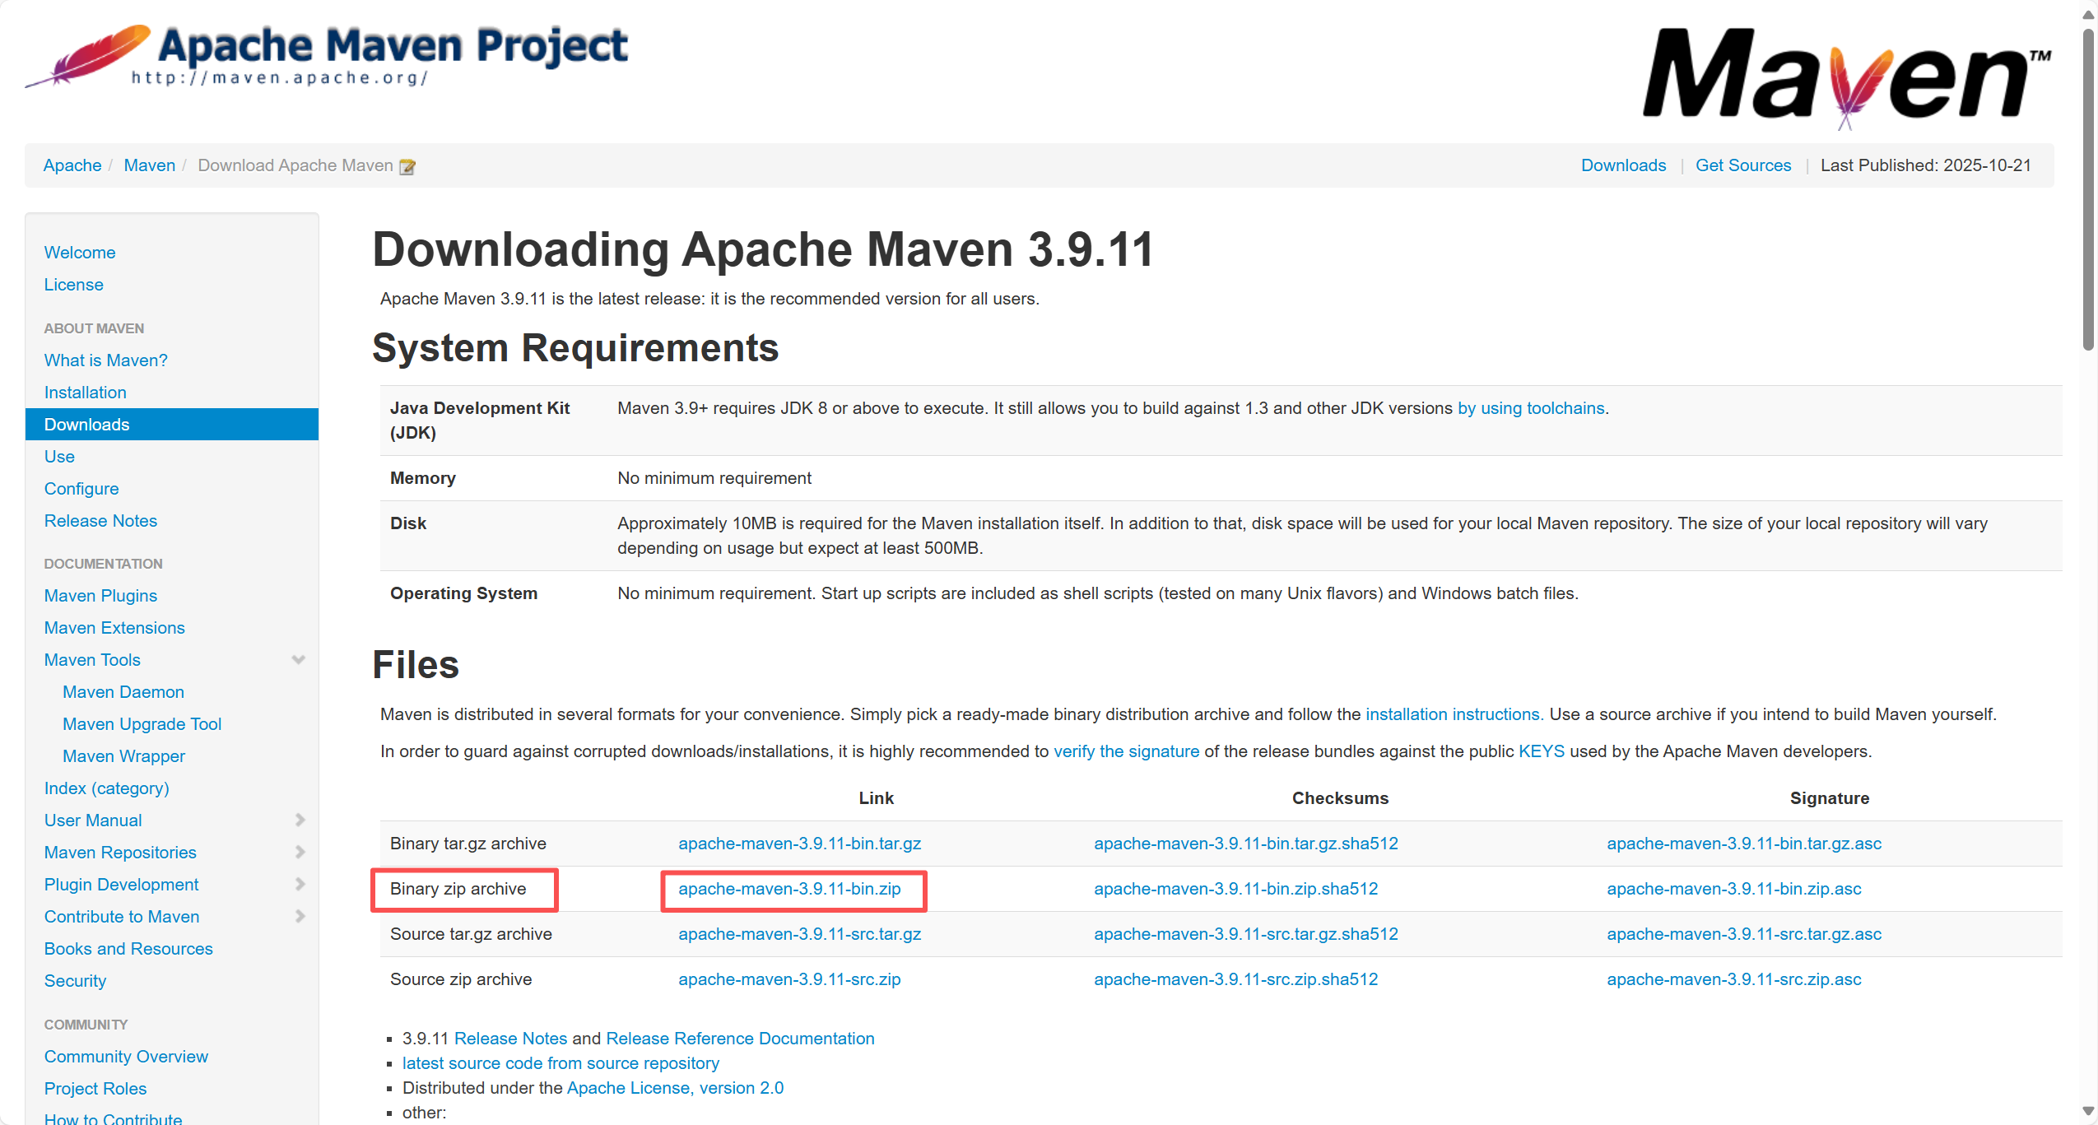The width and height of the screenshot is (2098, 1125).
Task: Expand the User Manual submenu arrow
Action: coord(300,821)
